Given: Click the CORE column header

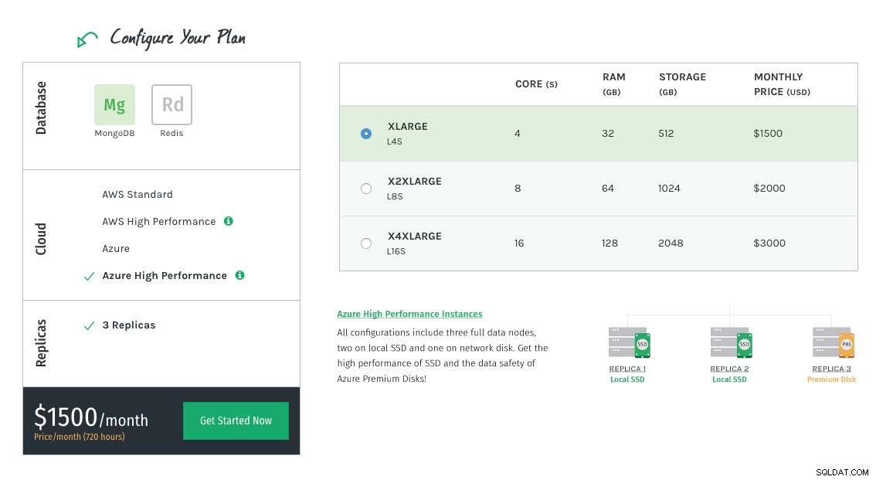Looking at the screenshot, I should 536,84.
